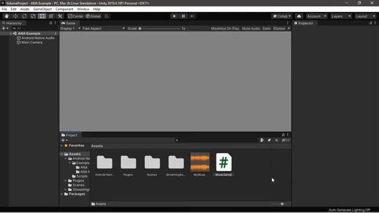Viewport: 379px width, 213px height.
Task: Open the Layers dropdown
Action: [341, 16]
